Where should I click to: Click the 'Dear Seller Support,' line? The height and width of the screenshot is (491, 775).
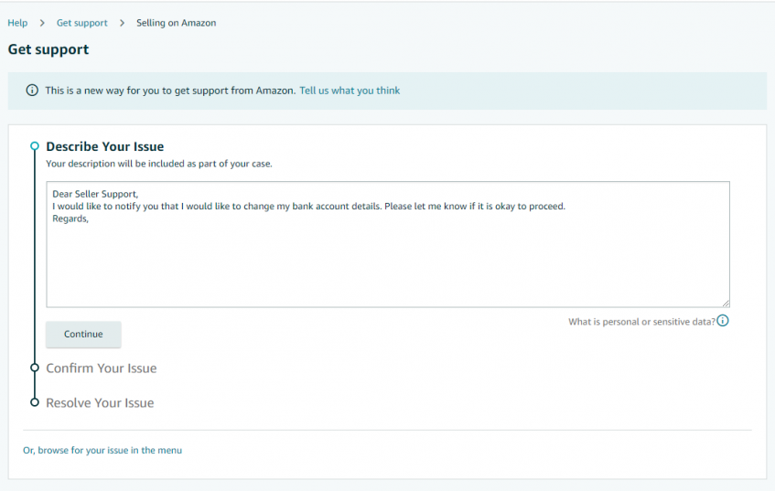pos(95,194)
